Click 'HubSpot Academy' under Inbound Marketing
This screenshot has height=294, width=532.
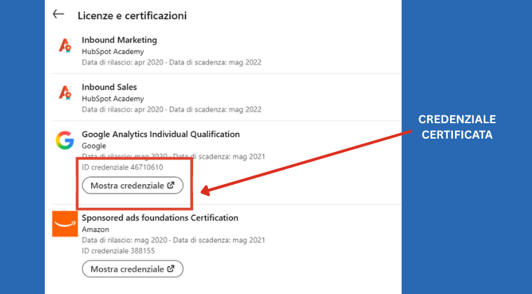(113, 52)
